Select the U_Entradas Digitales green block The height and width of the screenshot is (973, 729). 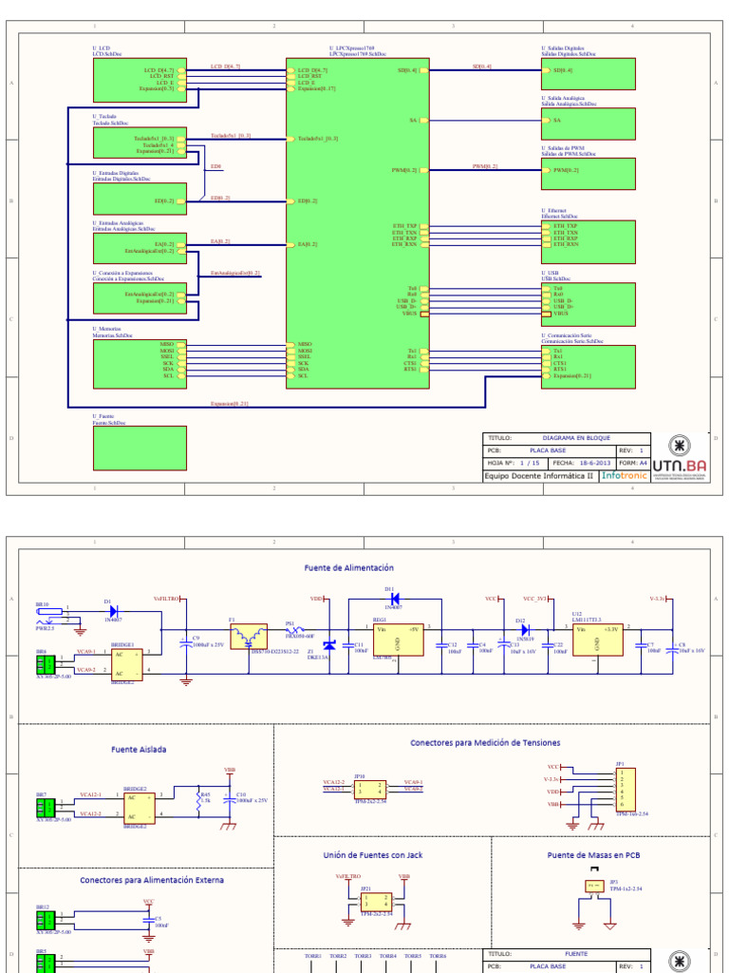point(140,199)
